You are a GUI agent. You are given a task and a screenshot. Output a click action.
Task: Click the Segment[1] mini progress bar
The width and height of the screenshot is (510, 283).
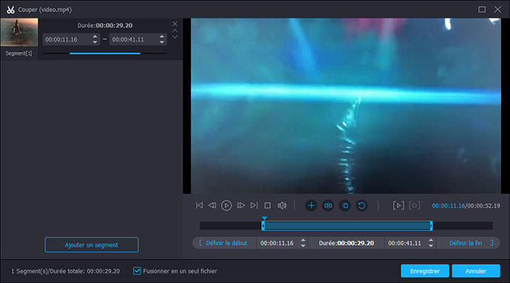click(x=105, y=53)
